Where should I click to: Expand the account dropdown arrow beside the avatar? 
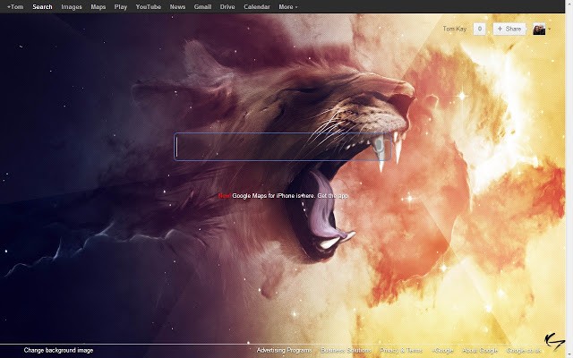tap(549, 29)
